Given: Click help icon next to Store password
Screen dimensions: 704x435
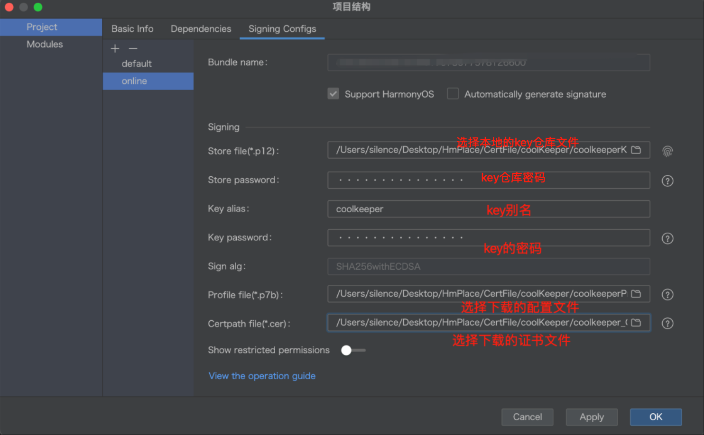Looking at the screenshot, I should 667,181.
